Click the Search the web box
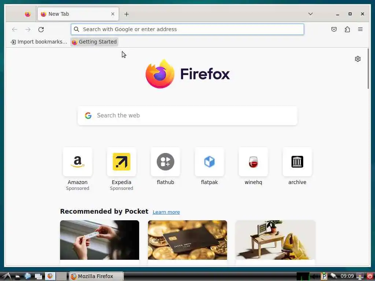This screenshot has width=375, height=281. [x=187, y=115]
